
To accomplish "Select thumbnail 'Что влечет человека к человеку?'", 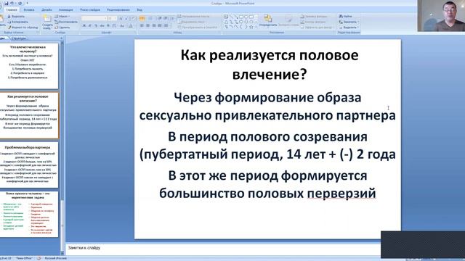I will pyautogui.click(x=29, y=66).
